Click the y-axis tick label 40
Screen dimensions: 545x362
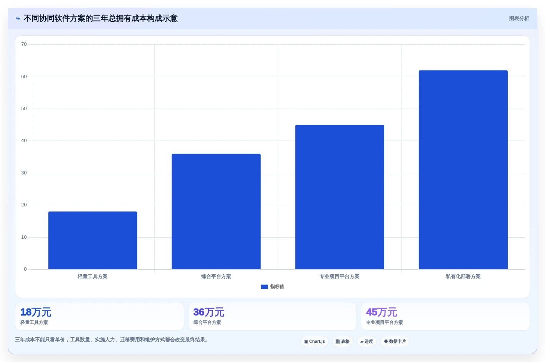pos(24,141)
